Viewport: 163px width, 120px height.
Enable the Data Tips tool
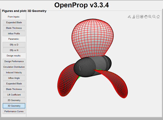(138, 17)
